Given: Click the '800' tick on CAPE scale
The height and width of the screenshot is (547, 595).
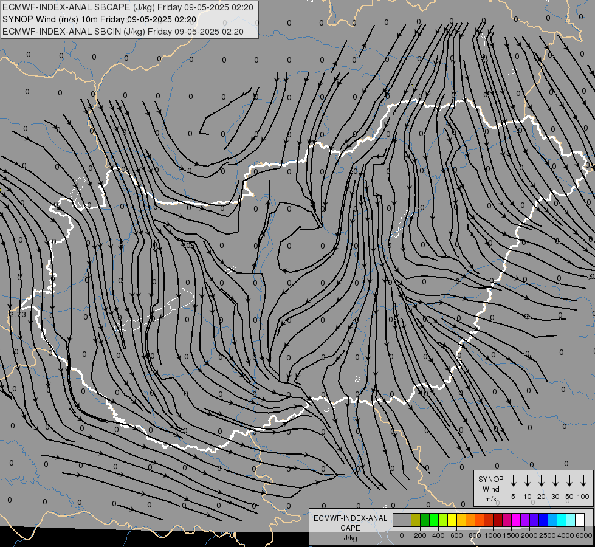Looking at the screenshot, I should (x=475, y=535).
